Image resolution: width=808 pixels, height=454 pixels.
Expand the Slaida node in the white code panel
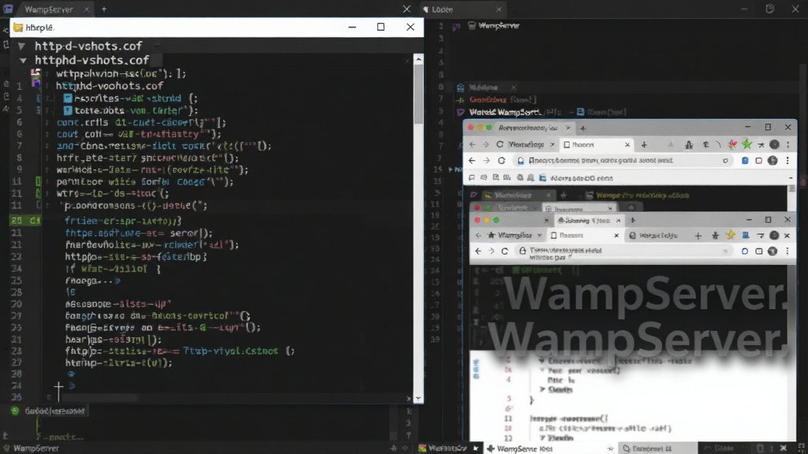click(x=542, y=389)
